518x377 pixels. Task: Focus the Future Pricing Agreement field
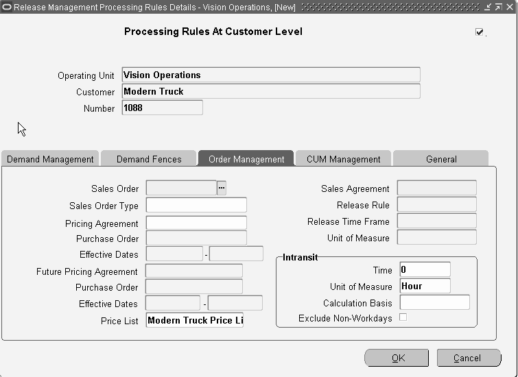click(194, 271)
